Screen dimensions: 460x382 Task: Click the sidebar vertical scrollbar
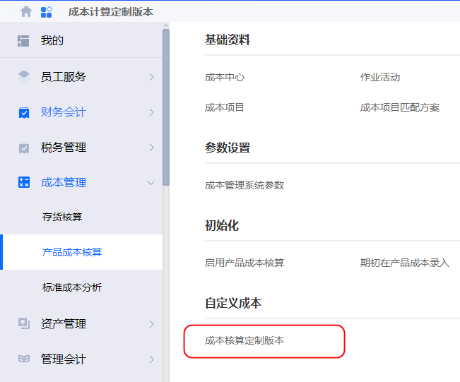(x=166, y=106)
